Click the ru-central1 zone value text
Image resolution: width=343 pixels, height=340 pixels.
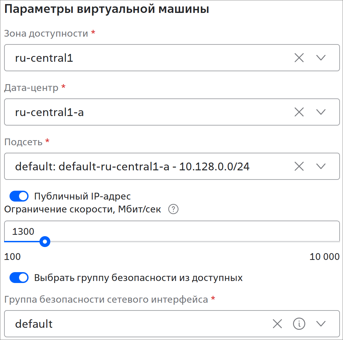44,58
